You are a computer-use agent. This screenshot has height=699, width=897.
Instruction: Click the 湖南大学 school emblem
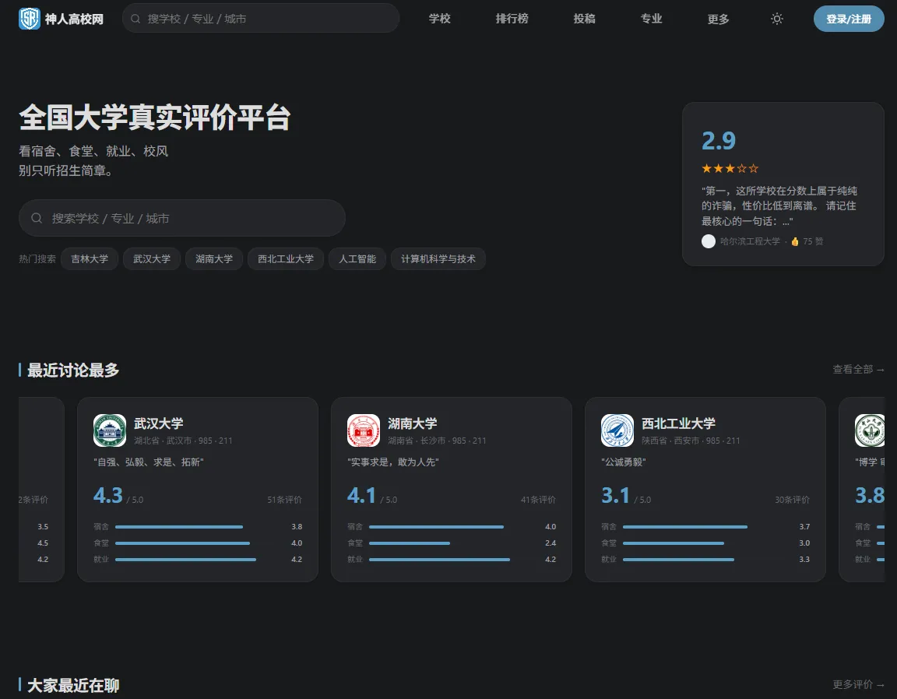(x=364, y=430)
